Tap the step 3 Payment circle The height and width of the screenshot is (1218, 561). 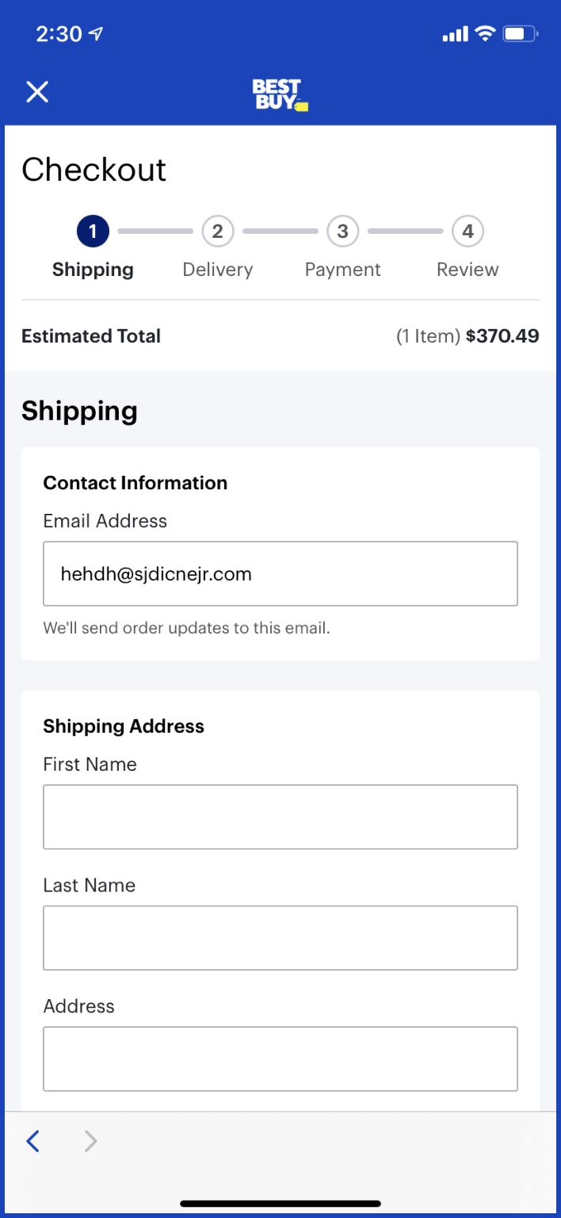[x=343, y=232]
